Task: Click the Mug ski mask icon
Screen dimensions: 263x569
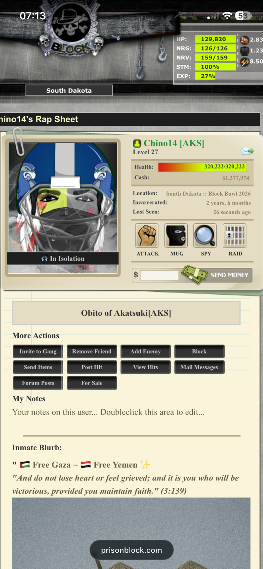Action: click(176, 236)
